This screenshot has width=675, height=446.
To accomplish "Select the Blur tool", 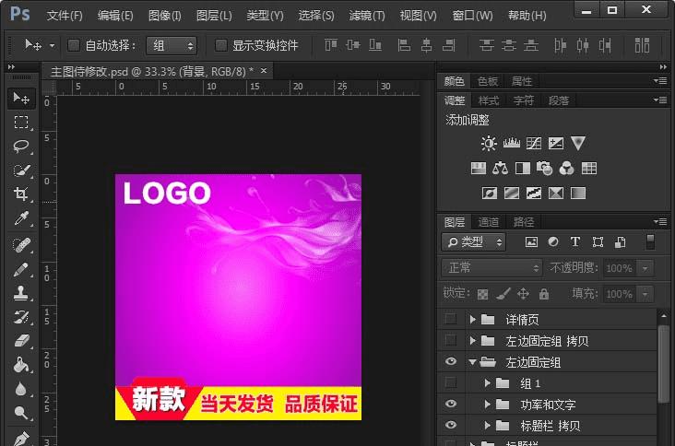I will click(20, 389).
